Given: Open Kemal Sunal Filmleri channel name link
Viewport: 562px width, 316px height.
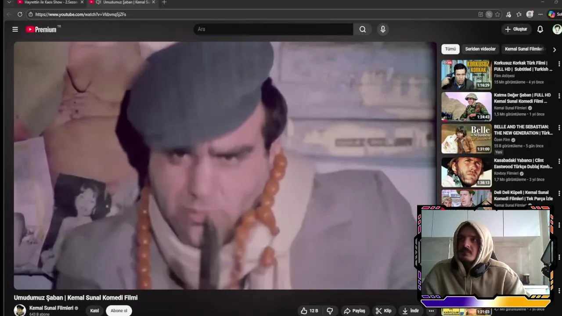Looking at the screenshot, I should pyautogui.click(x=51, y=308).
